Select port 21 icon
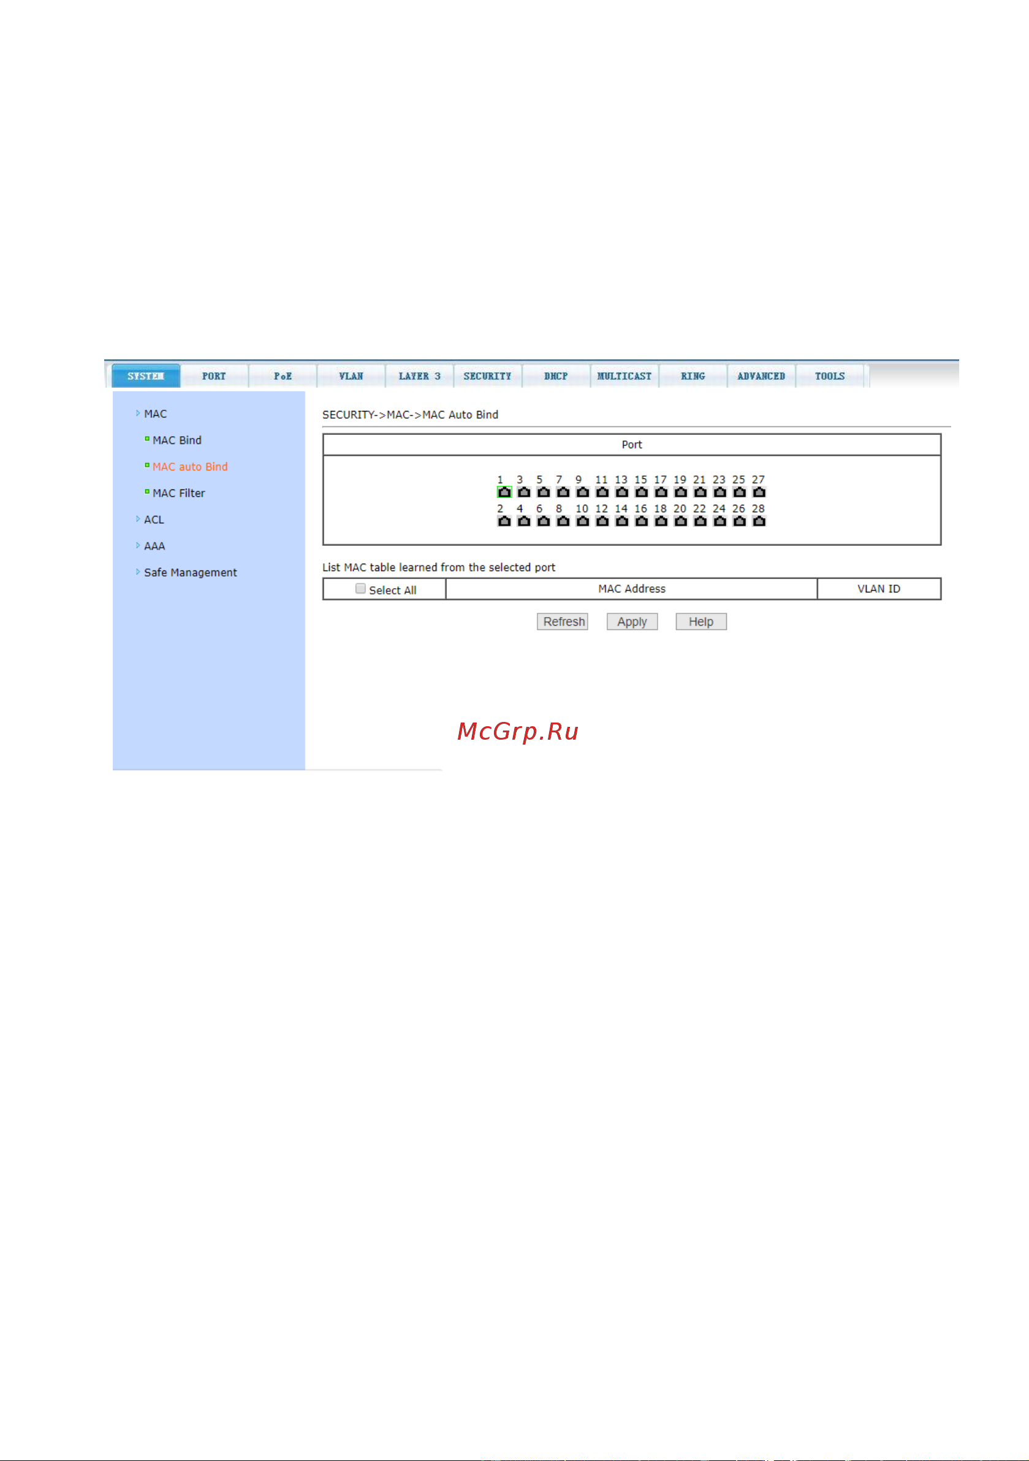1029x1461 pixels. (x=701, y=492)
